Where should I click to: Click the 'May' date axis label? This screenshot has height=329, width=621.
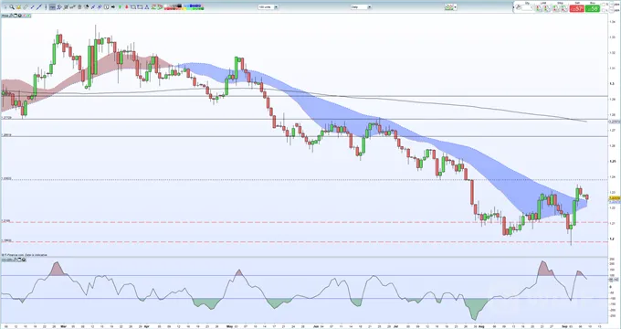(231, 326)
